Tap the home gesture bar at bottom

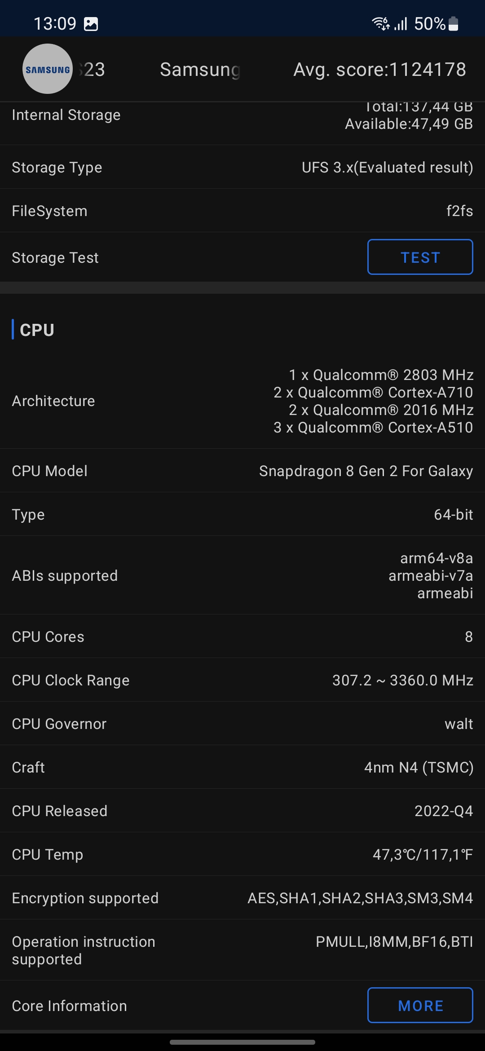tap(242, 1042)
